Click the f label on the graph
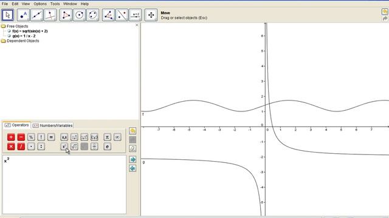Image resolution: width=389 pixels, height=218 pixels. tap(143, 114)
